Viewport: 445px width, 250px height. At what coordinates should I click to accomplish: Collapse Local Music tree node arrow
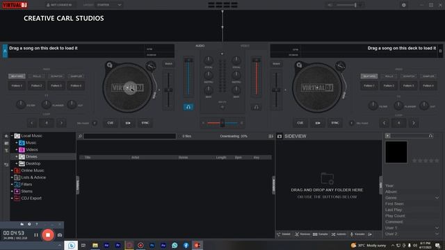click(12, 136)
